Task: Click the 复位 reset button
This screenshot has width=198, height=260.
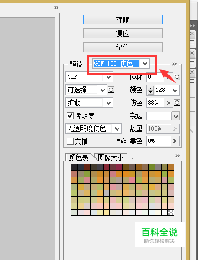Action: coord(123,33)
